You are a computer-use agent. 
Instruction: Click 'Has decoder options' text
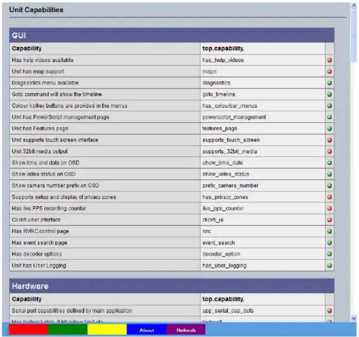37,254
